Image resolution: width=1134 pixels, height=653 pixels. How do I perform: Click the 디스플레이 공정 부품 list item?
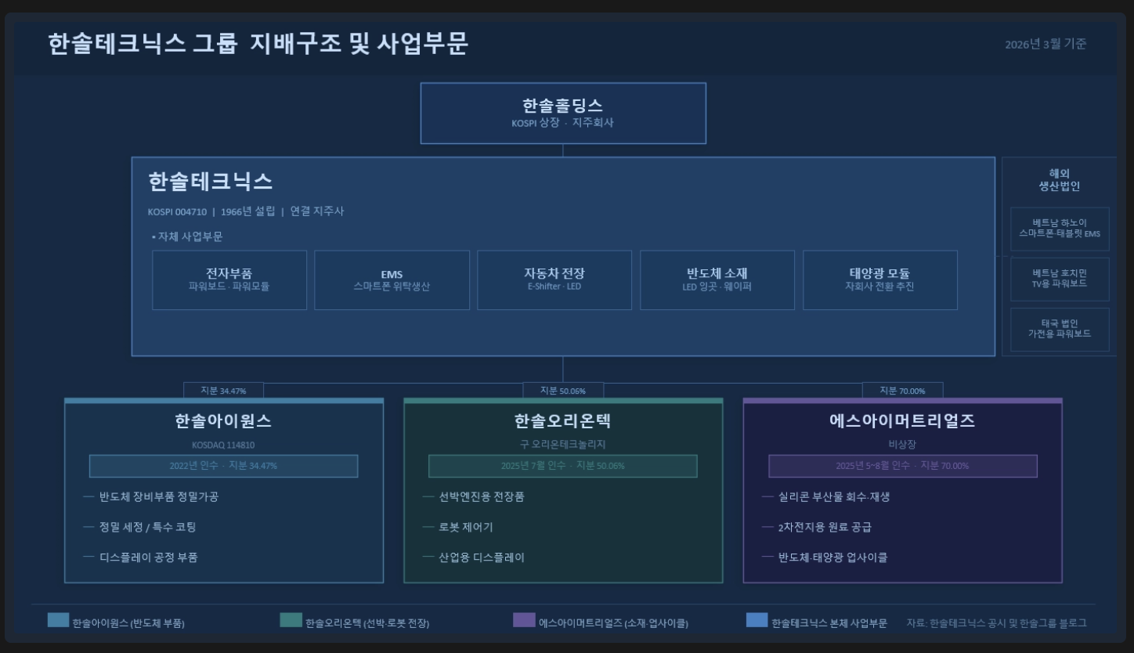[149, 557]
